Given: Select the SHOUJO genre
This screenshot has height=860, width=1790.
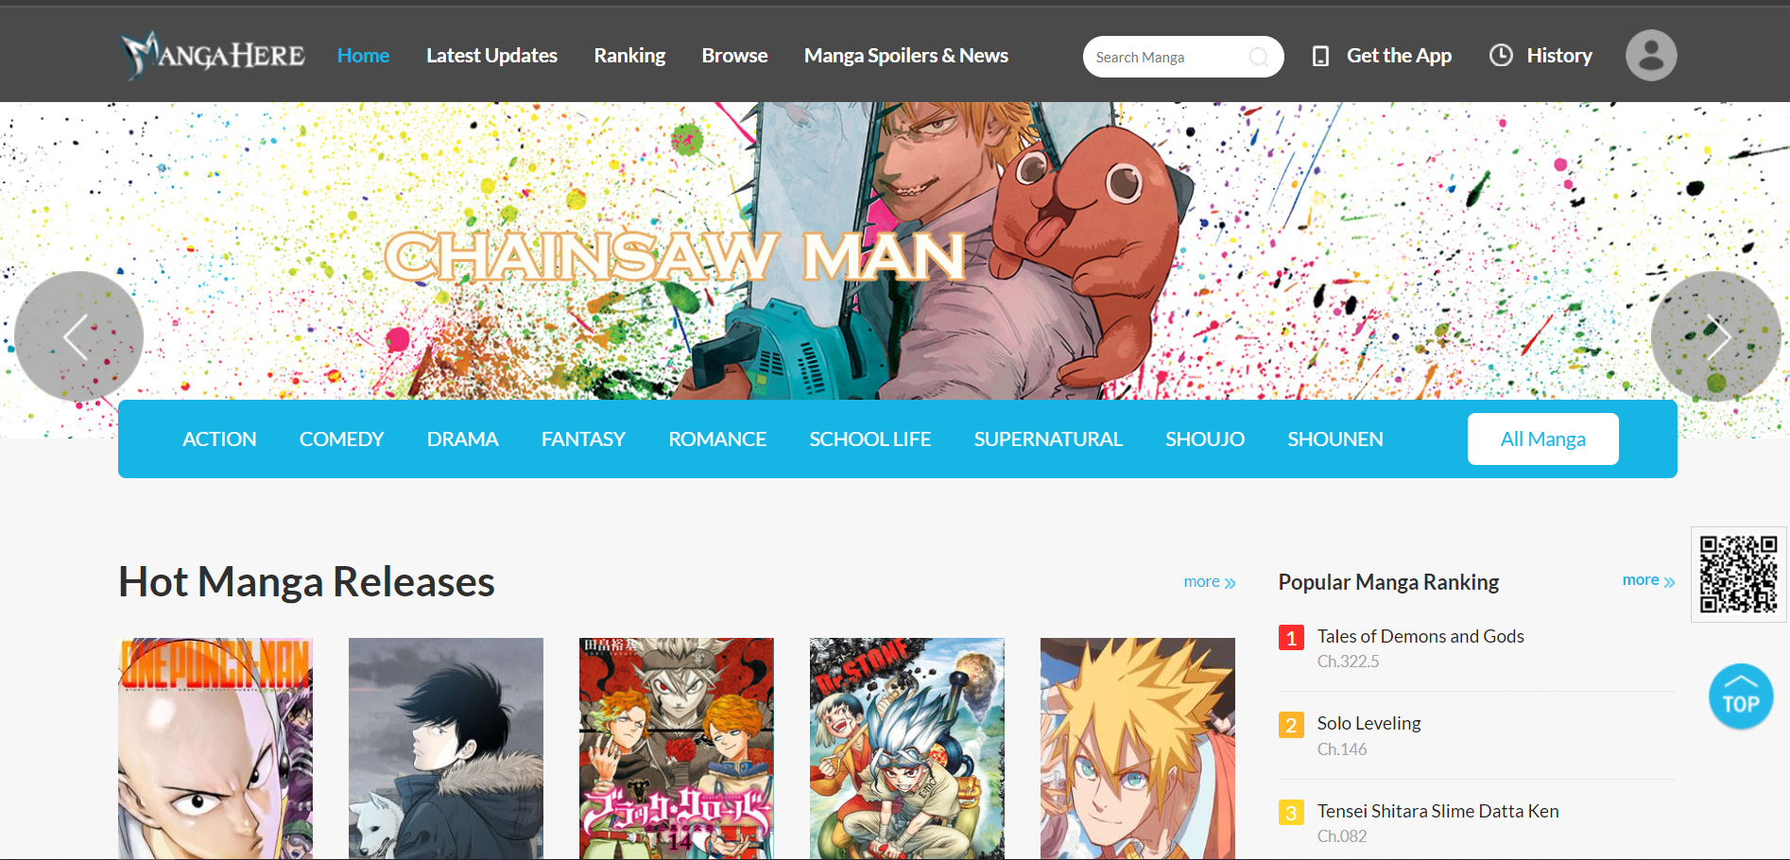Looking at the screenshot, I should (x=1205, y=439).
